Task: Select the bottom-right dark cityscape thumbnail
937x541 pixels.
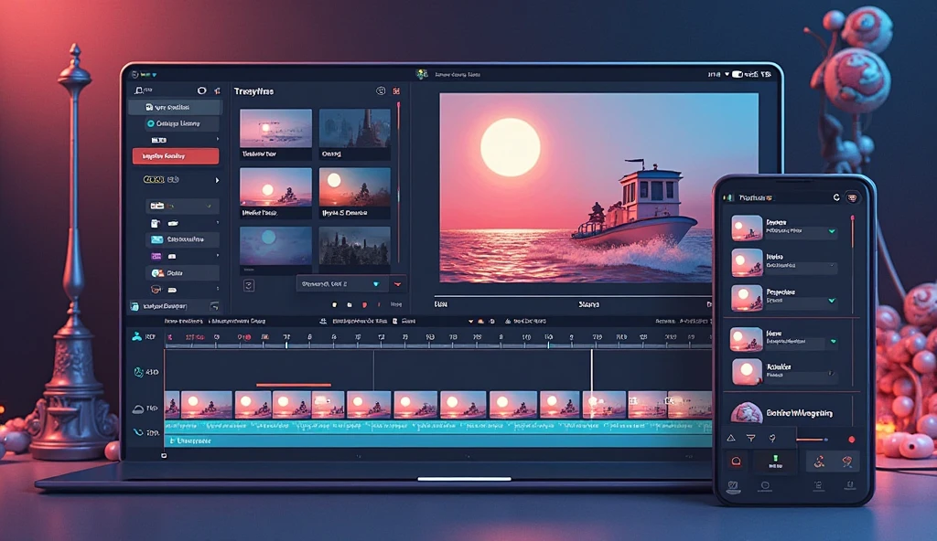Action: tap(354, 246)
